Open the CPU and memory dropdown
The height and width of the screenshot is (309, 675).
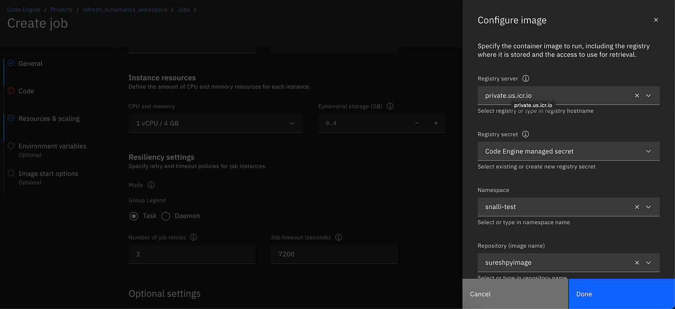(216, 123)
